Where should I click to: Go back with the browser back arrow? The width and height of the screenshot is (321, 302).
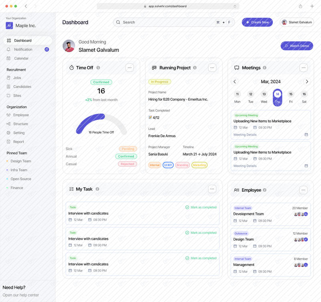(26, 6)
